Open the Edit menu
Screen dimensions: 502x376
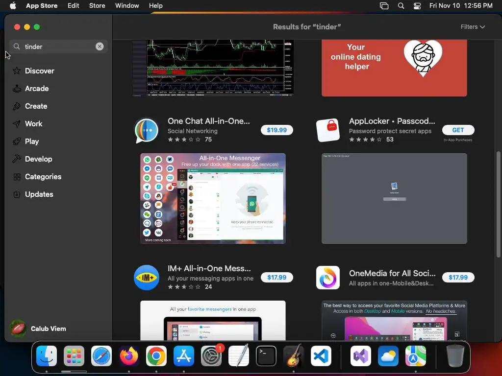[x=74, y=6]
